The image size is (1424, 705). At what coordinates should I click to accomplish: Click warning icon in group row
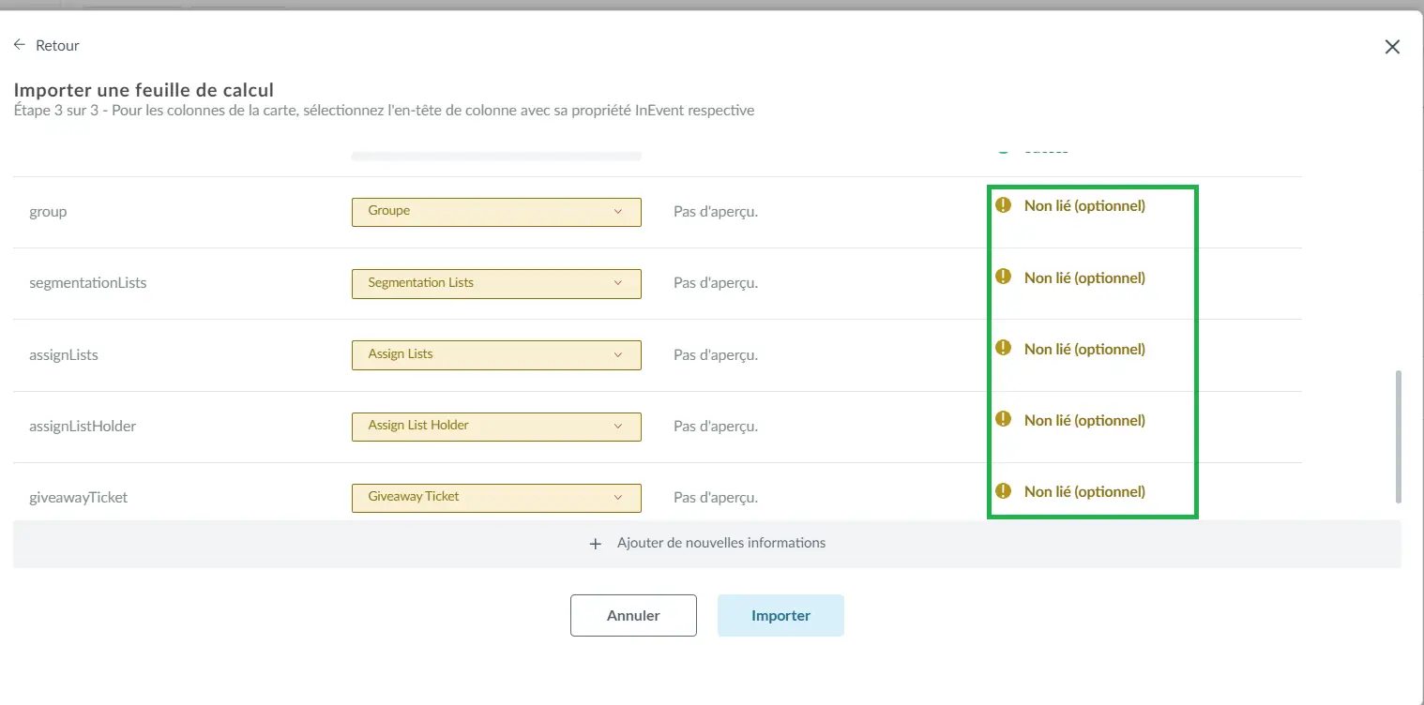click(1003, 205)
